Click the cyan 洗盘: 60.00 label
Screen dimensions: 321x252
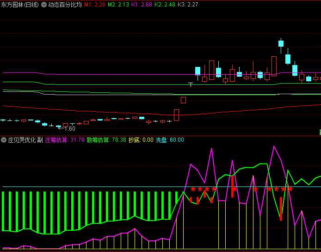point(169,140)
